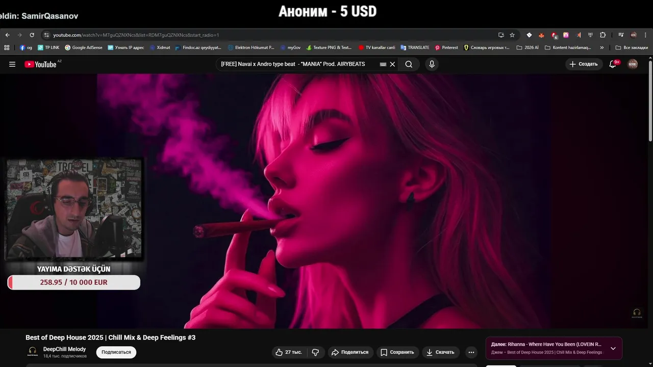Viewport: 653px width, 367px height.
Task: Open the apps grid shortcut in bookmarks bar
Action: click(7, 47)
